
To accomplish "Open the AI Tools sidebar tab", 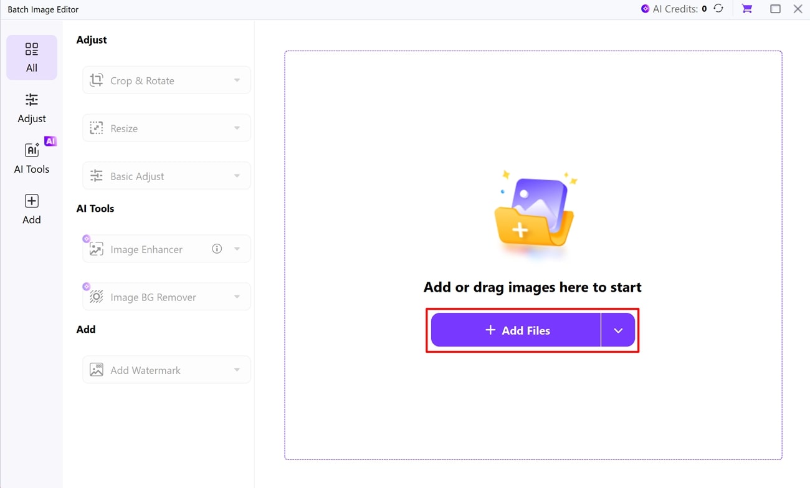I will 32,158.
